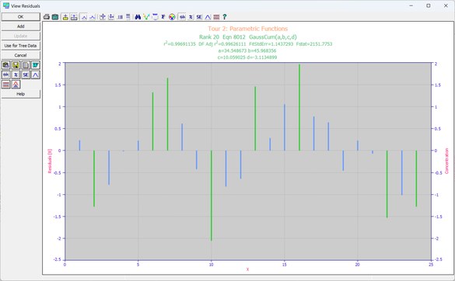Click the X axis label below the plot

pyautogui.click(x=247, y=269)
